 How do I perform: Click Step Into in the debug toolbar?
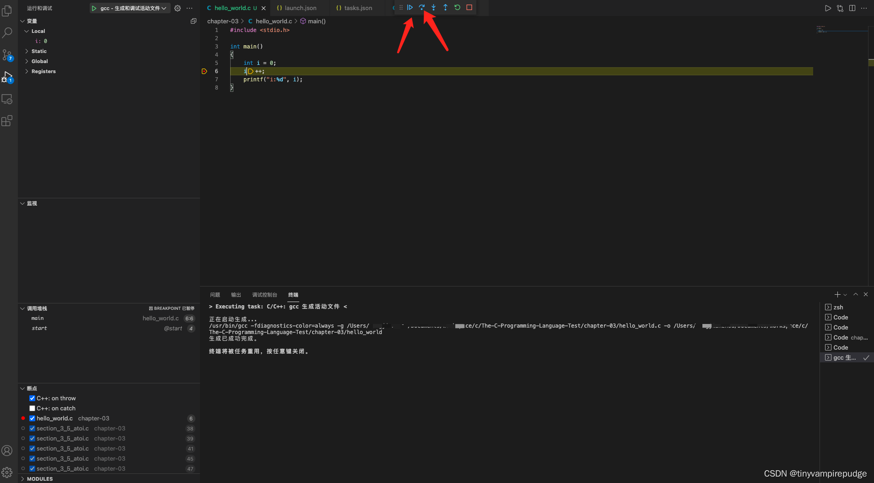tap(434, 7)
